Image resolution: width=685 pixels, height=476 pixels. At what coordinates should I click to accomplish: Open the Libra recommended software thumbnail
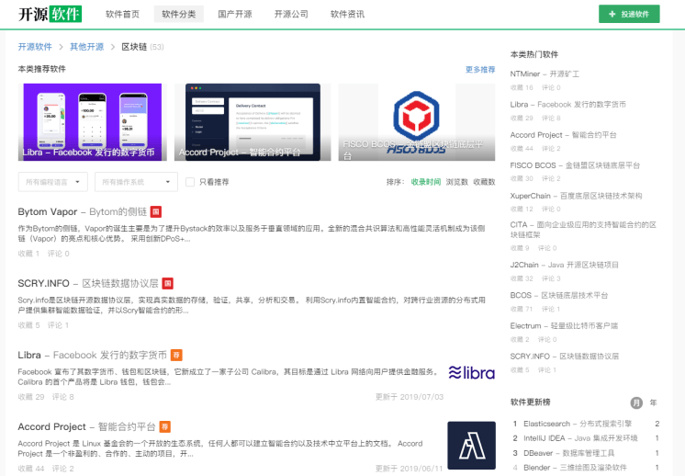(x=92, y=122)
